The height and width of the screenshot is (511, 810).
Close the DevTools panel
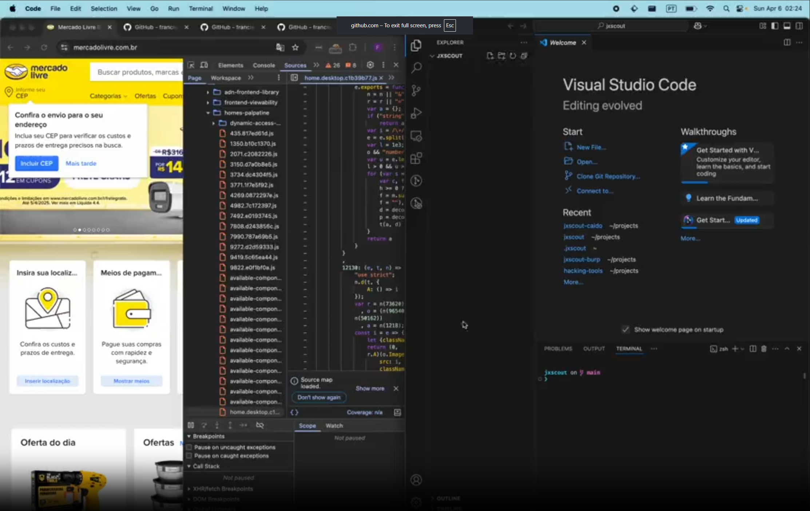point(396,65)
